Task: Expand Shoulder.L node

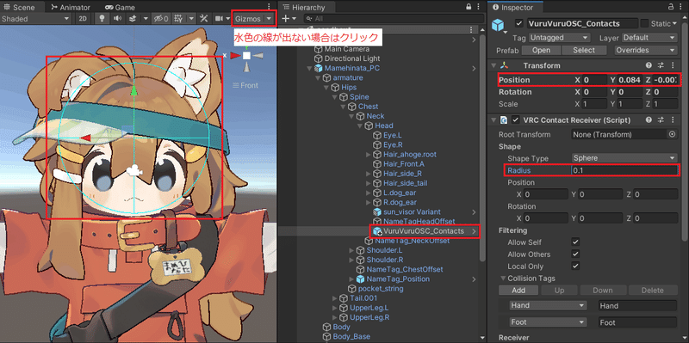Action: pos(351,250)
